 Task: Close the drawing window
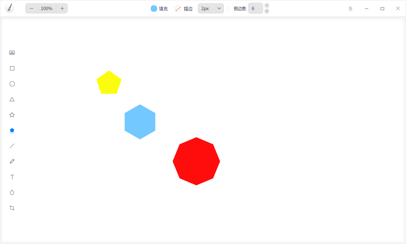click(398, 9)
